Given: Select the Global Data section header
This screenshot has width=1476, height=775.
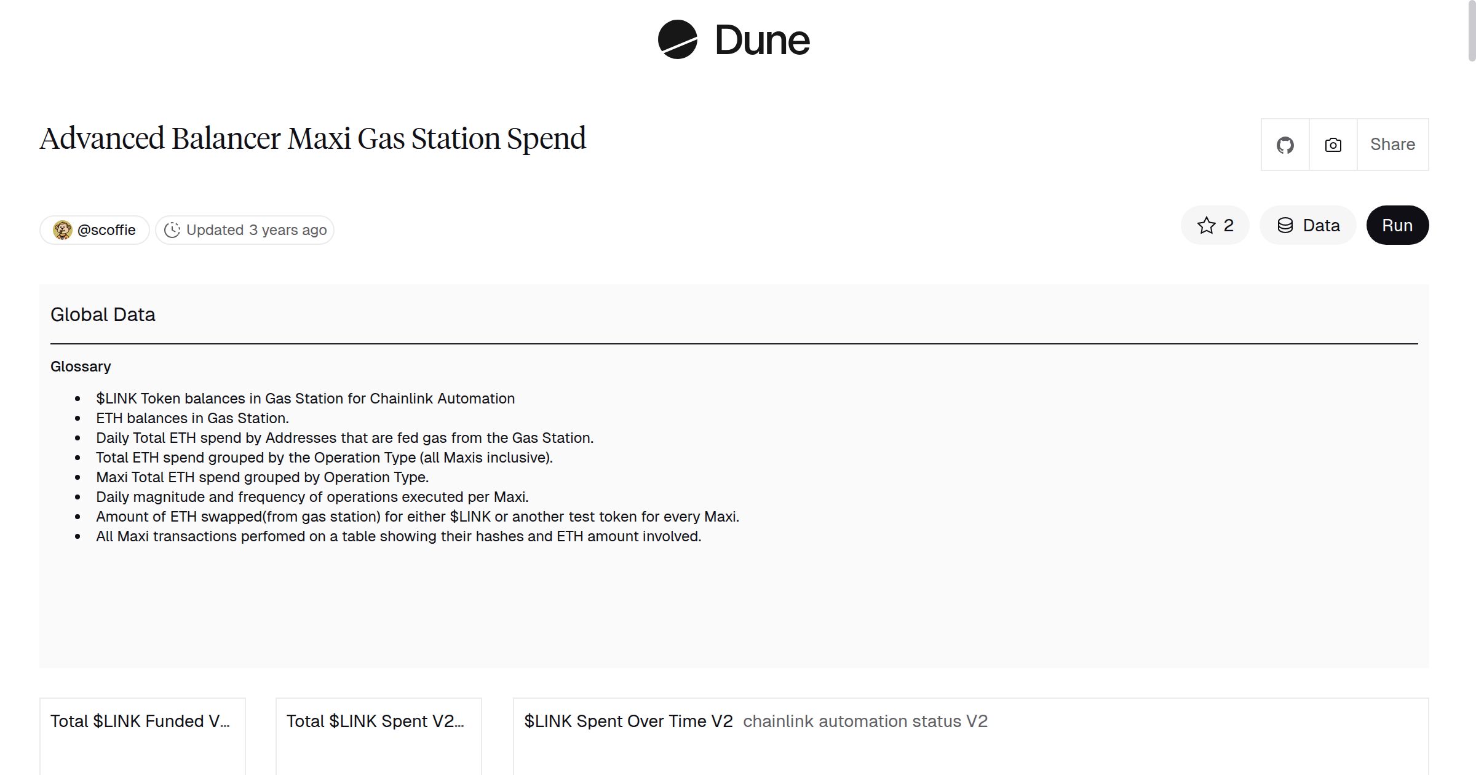Looking at the screenshot, I should click(x=103, y=314).
